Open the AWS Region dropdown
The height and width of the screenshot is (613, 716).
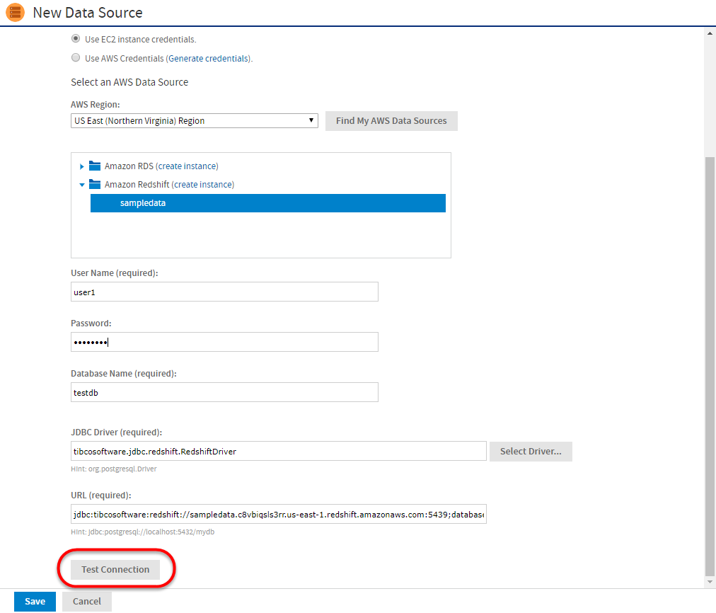coord(195,121)
